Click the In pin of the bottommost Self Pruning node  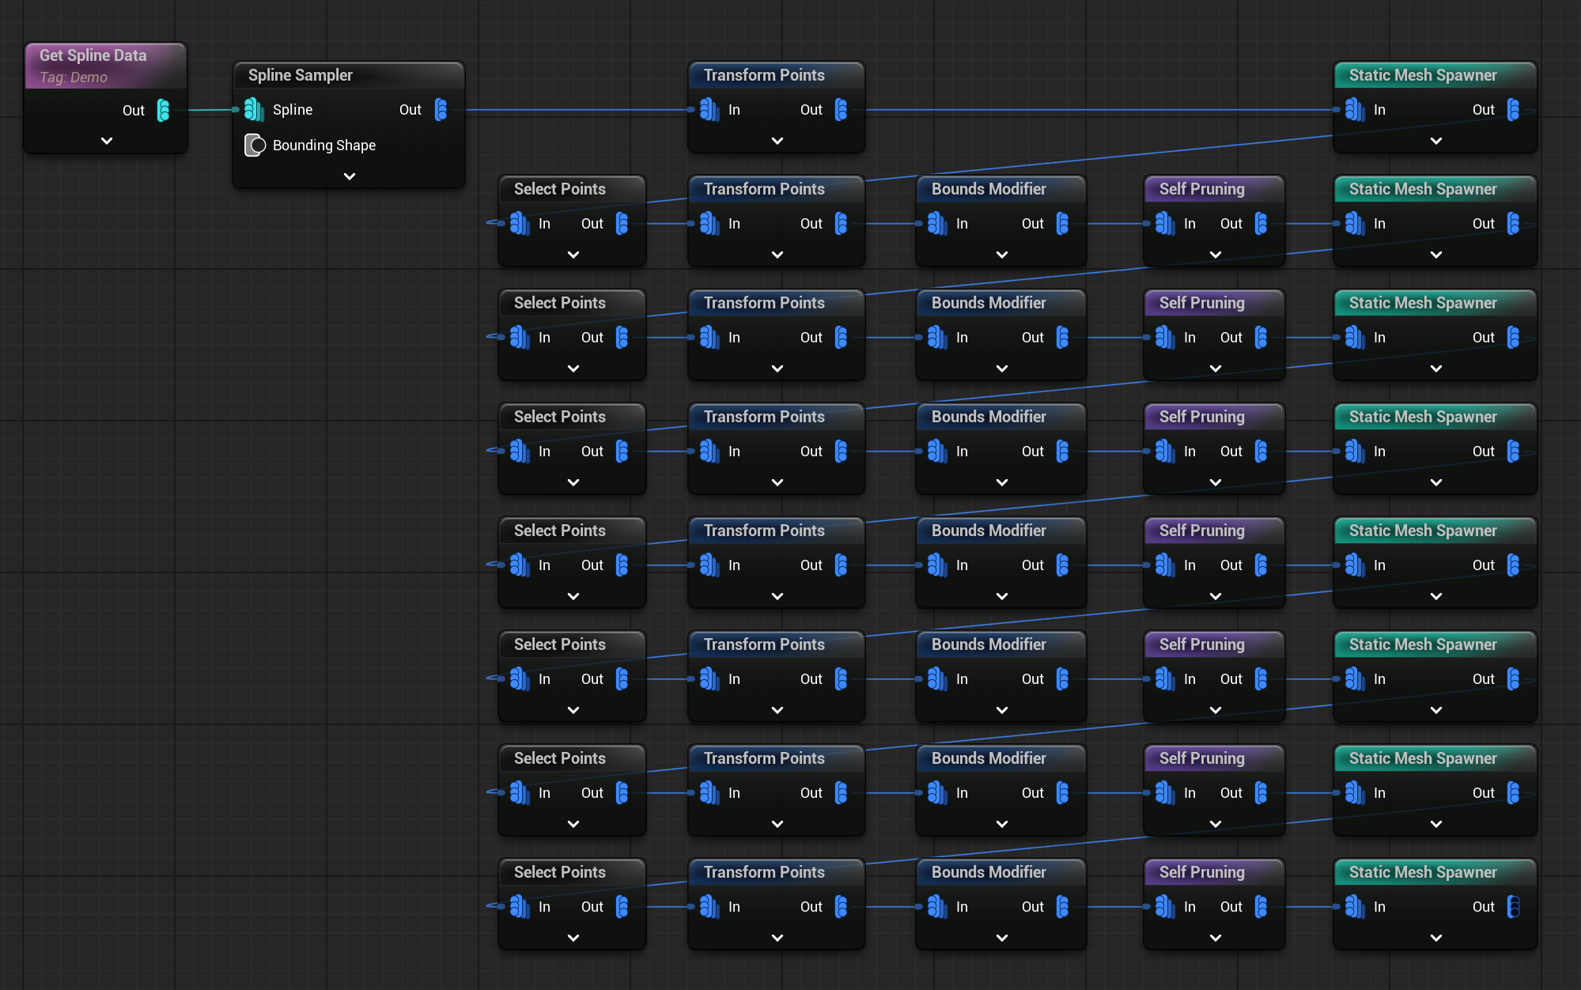(1165, 907)
